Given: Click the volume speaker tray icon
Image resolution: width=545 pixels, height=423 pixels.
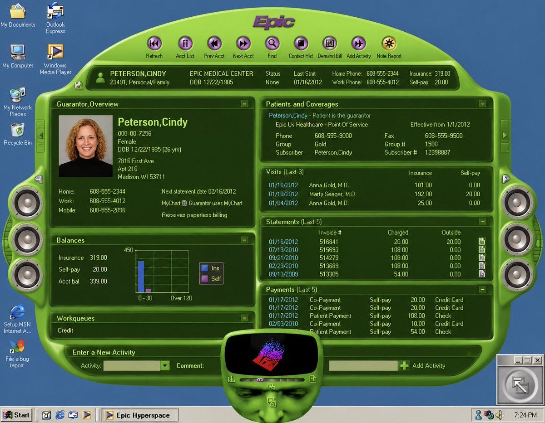Looking at the screenshot, I should click(x=500, y=415).
